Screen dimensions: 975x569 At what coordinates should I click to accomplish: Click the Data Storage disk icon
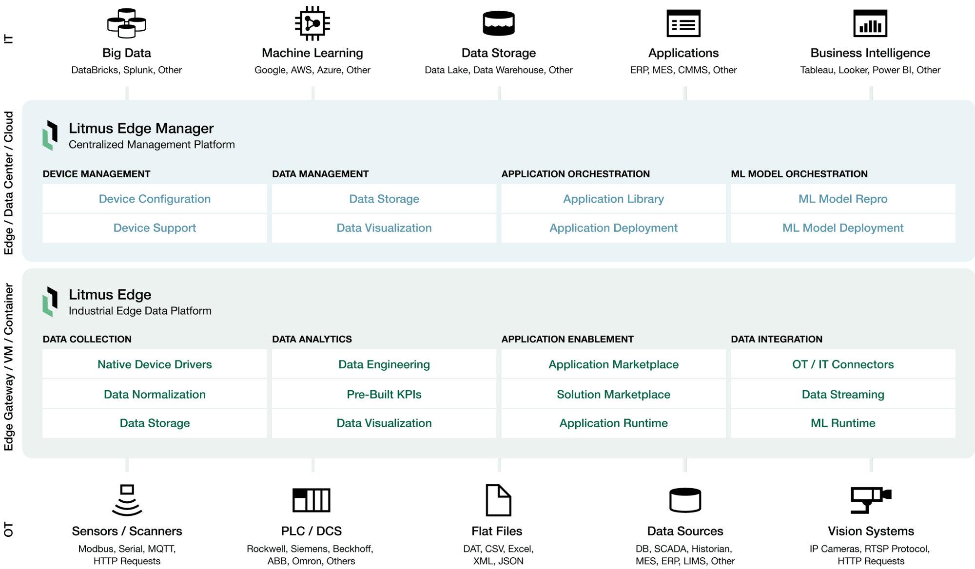499,23
